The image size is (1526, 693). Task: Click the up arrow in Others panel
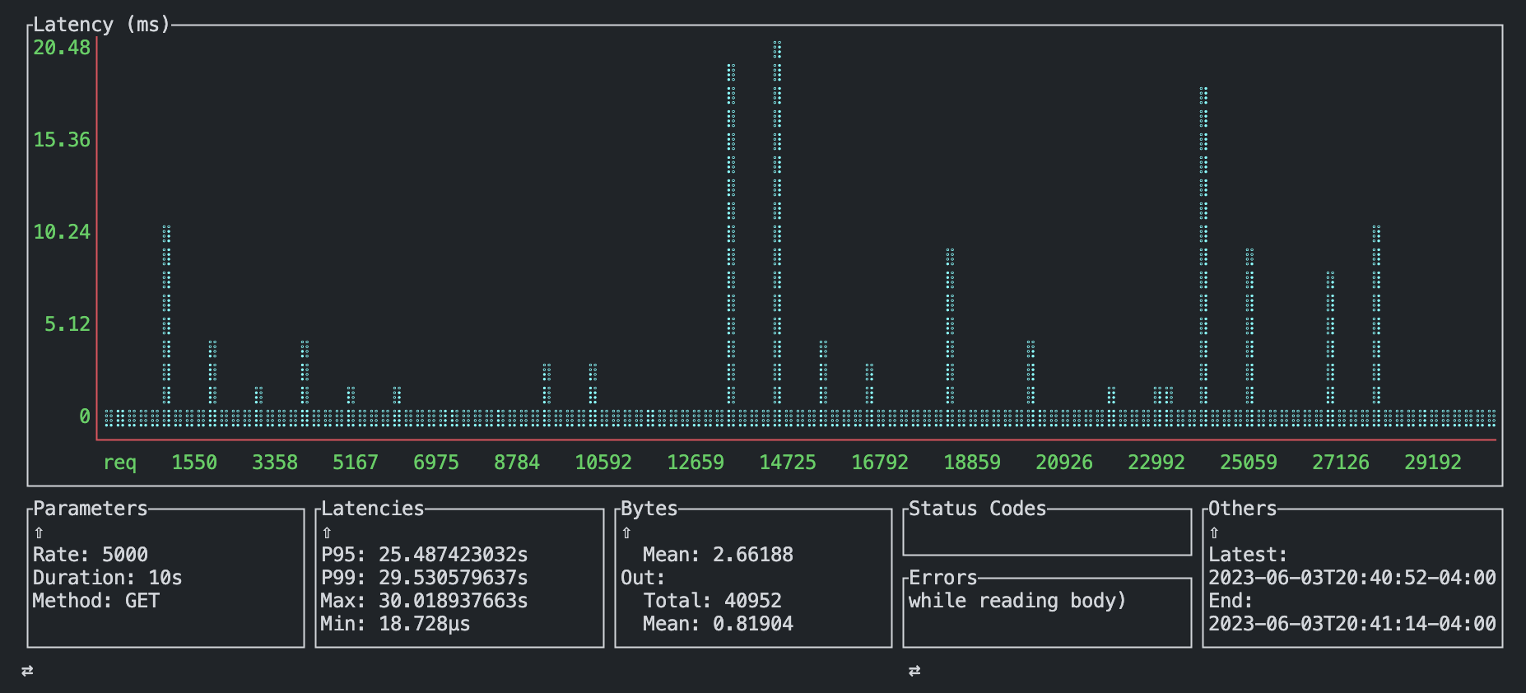pos(1214,533)
